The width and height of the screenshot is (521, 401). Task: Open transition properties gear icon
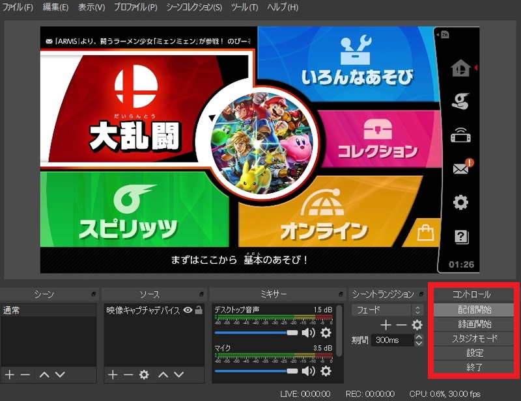[417, 325]
